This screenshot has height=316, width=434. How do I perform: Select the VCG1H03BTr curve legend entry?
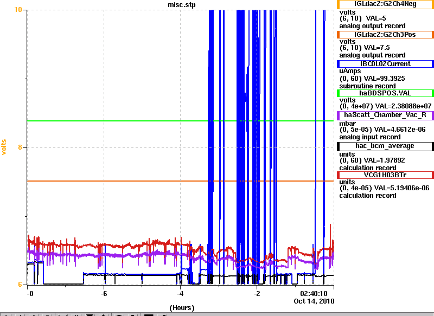385,175
